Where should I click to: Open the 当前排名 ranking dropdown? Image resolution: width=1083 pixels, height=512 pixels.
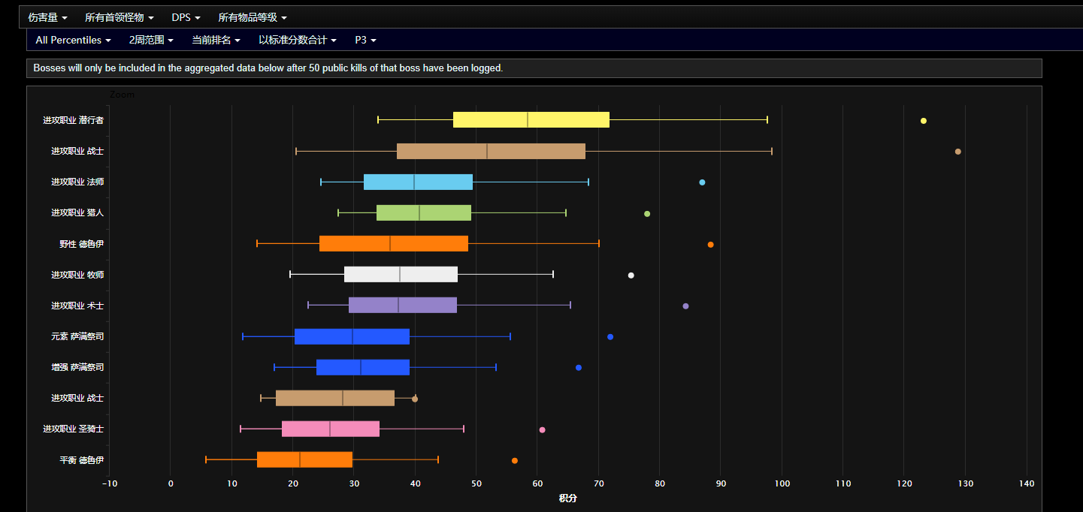[216, 40]
